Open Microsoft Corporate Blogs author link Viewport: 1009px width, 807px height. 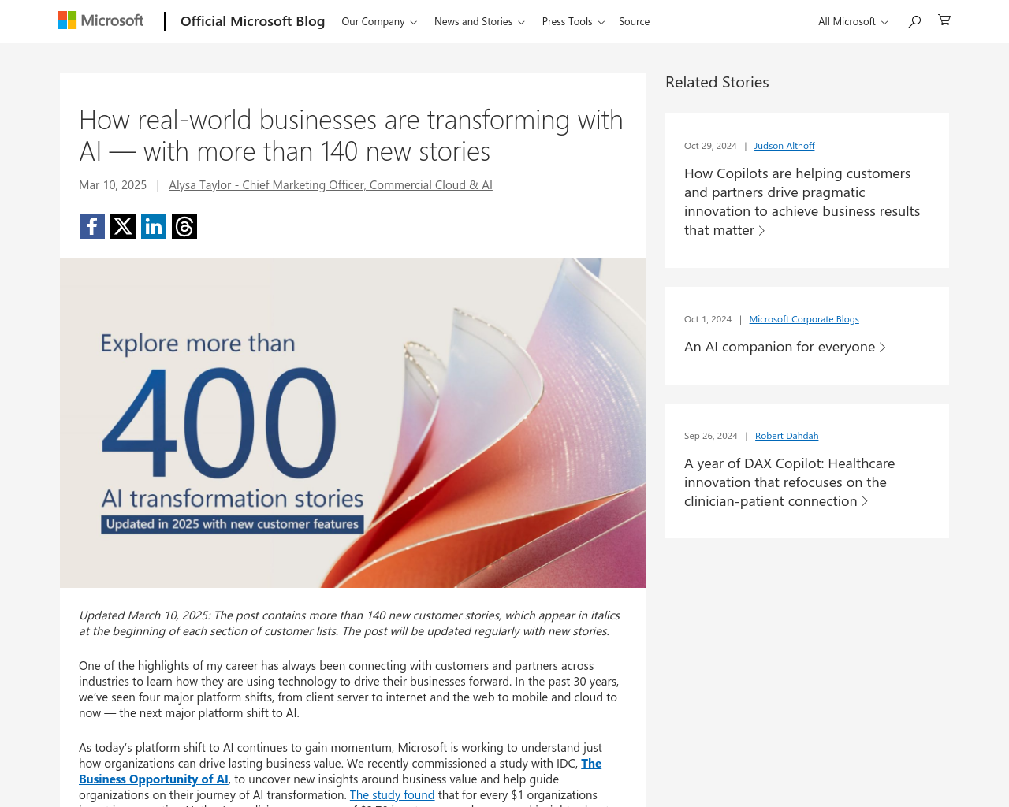(x=804, y=319)
